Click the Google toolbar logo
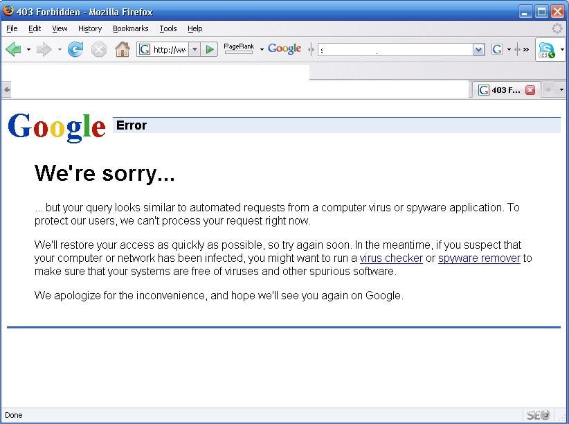 pos(284,48)
